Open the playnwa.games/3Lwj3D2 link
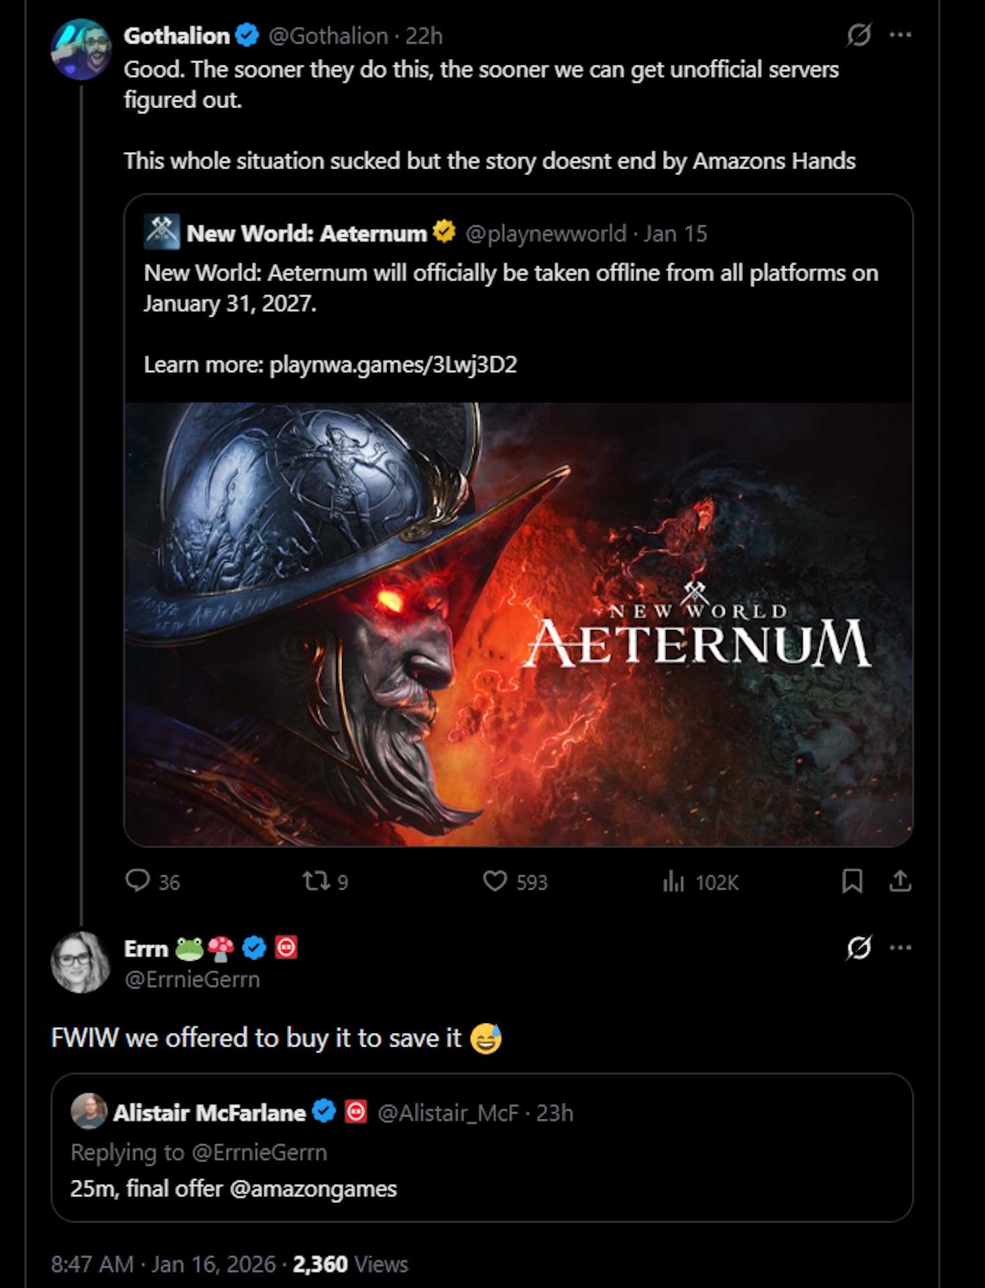 [393, 364]
